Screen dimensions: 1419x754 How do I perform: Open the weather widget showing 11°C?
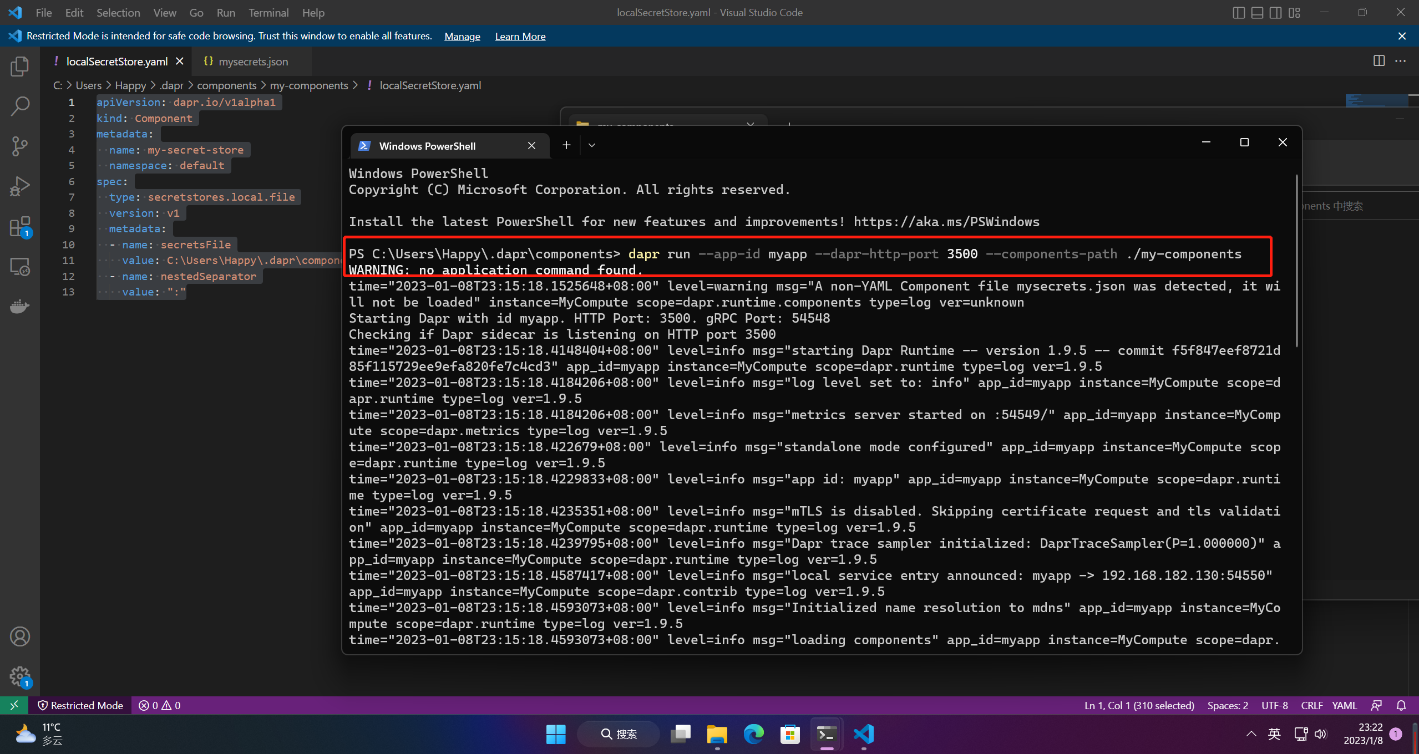39,734
